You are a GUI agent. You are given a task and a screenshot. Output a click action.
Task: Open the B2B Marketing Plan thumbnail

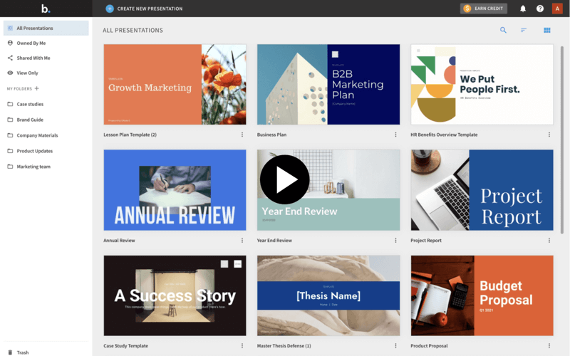[x=328, y=84]
